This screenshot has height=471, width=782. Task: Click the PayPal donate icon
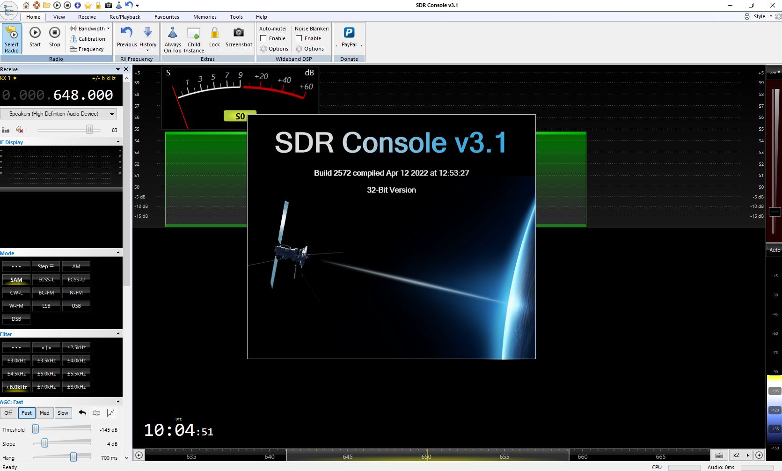pos(349,33)
